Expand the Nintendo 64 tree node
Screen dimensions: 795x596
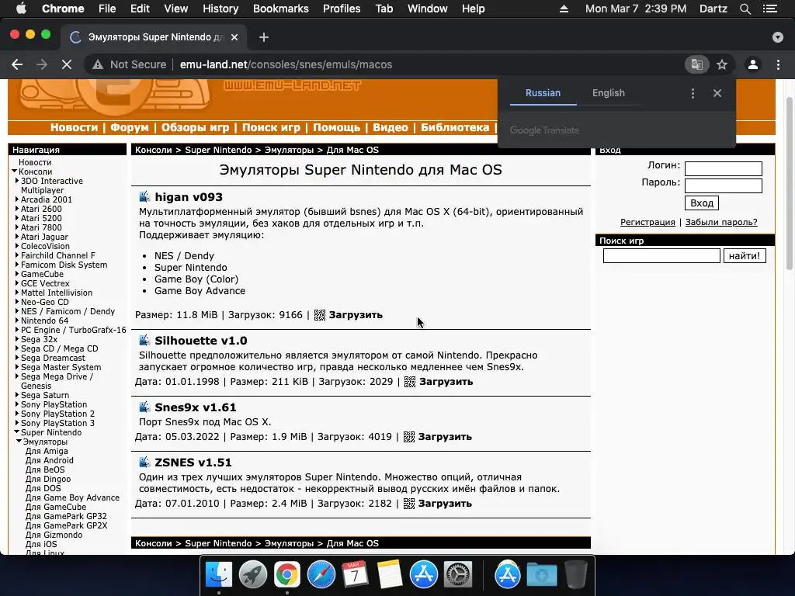click(17, 321)
